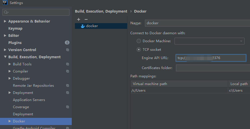The image size is (250, 129).
Task: Click project-level icon beside Build Tools
Action: (68, 64)
